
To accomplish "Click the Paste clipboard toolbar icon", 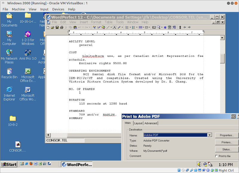I will click(x=75, y=27).
